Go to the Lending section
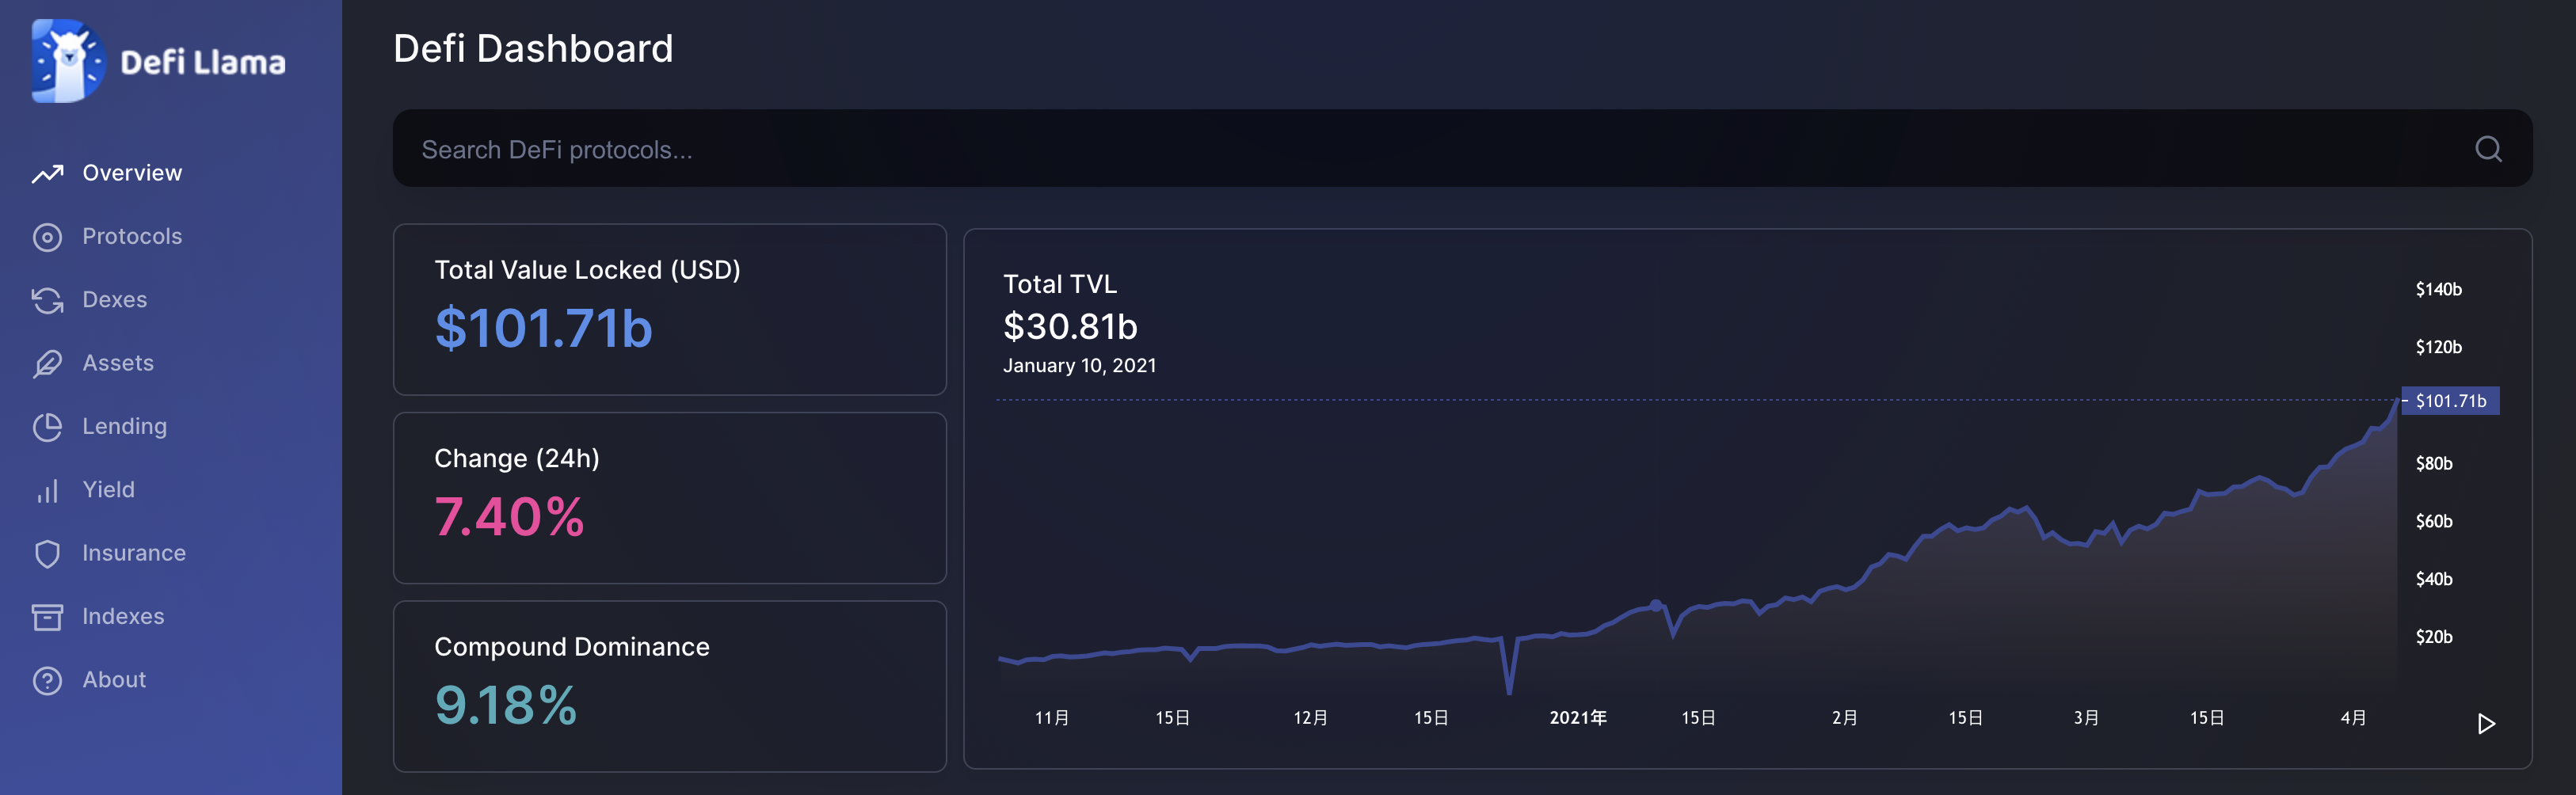Viewport: 2576px width, 795px height. (x=124, y=427)
